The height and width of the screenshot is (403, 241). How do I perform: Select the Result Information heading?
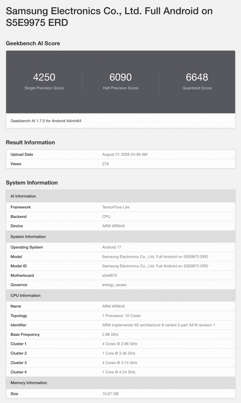point(30,142)
